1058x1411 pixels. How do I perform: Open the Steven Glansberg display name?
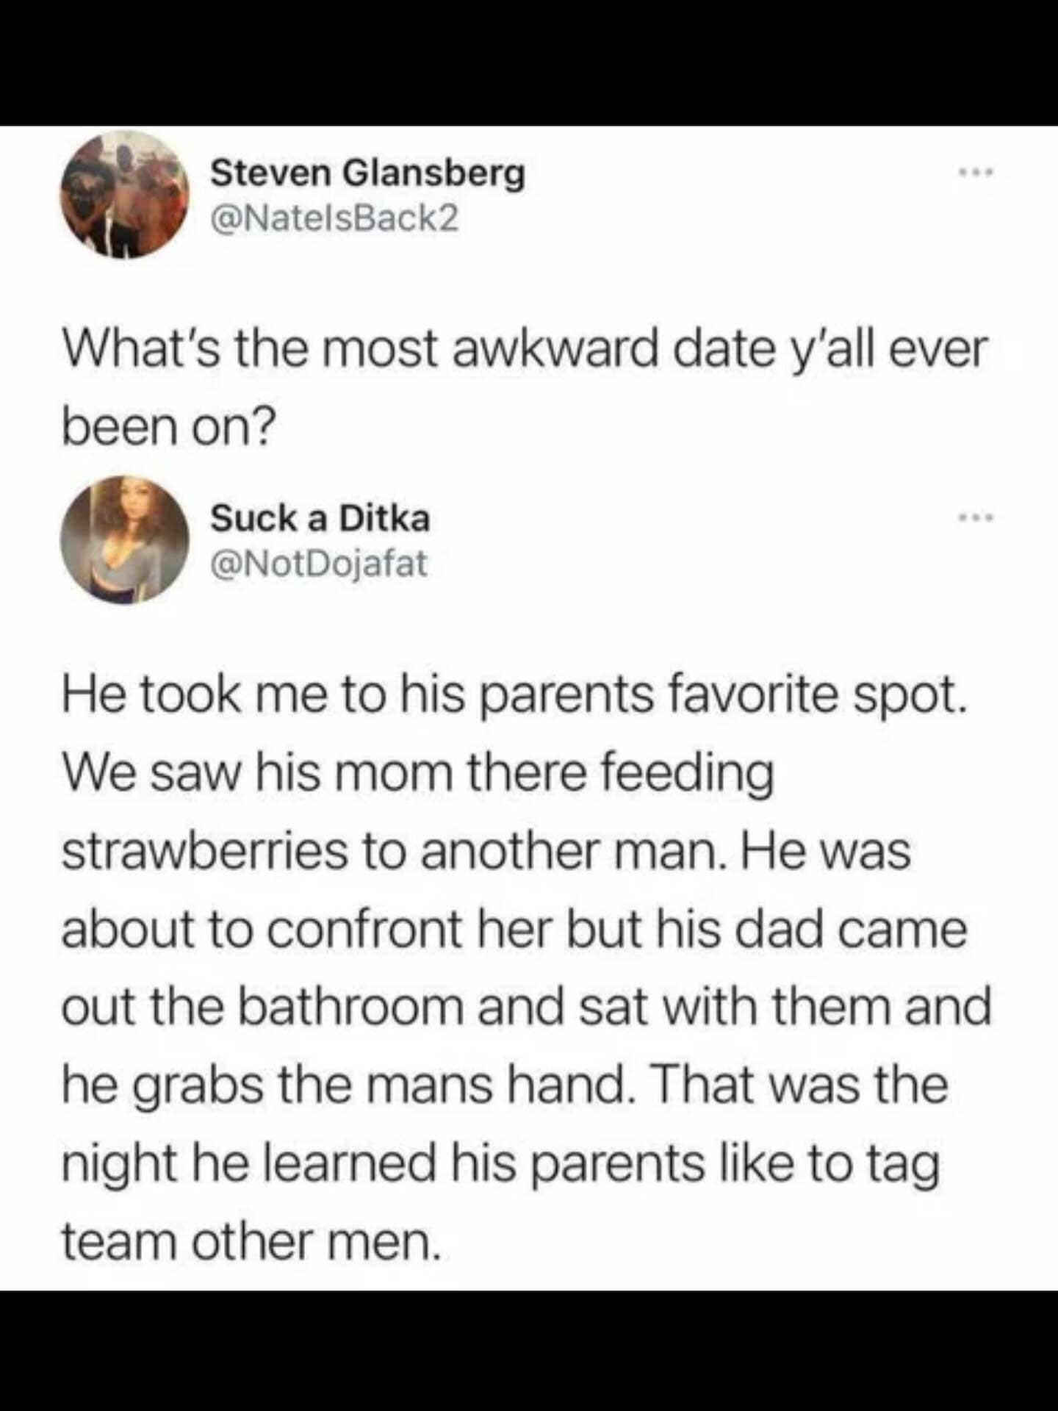pyautogui.click(x=367, y=173)
